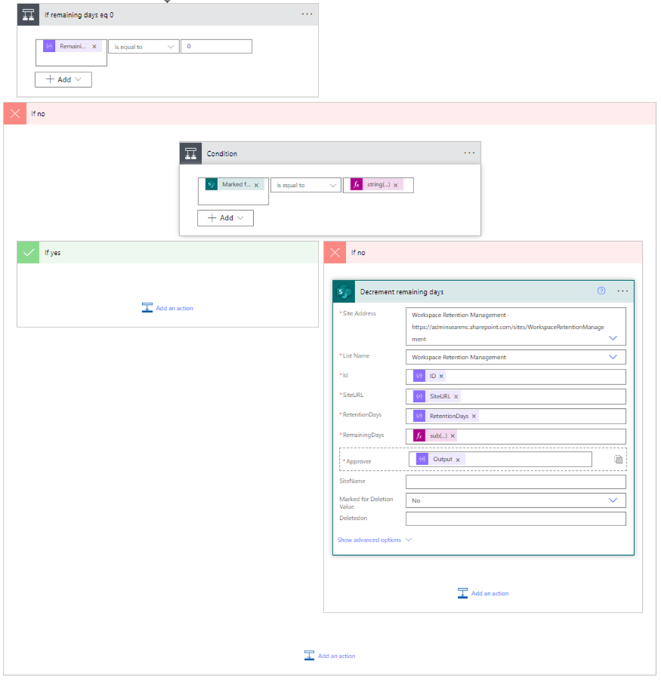Image resolution: width=661 pixels, height=680 pixels.
Task: Click the If yes branch header
Action: [x=167, y=252]
